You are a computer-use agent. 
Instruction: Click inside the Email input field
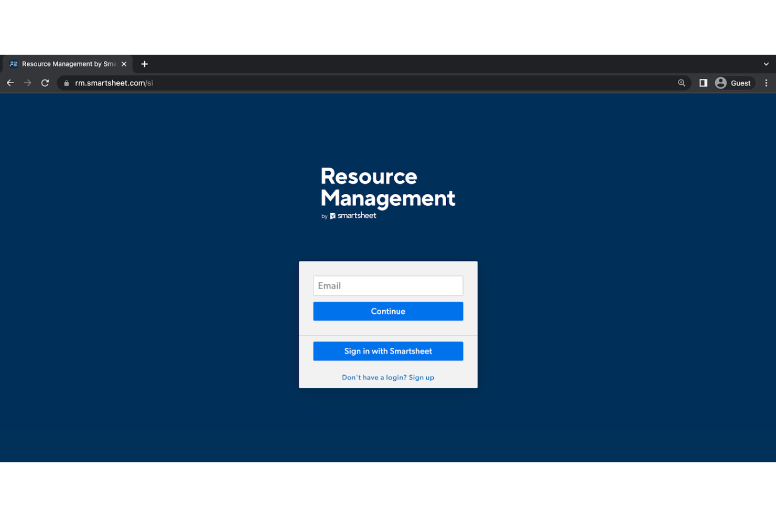[388, 285]
